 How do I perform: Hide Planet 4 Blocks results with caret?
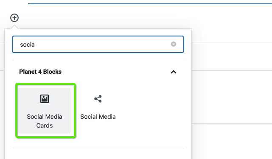[174, 72]
